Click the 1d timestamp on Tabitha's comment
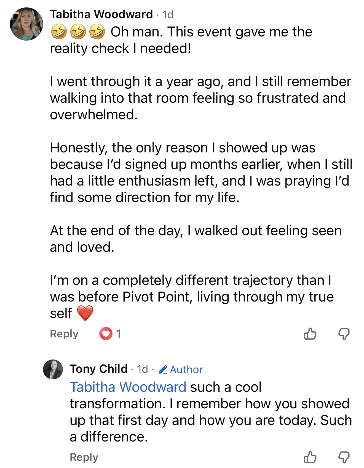 pos(168,15)
